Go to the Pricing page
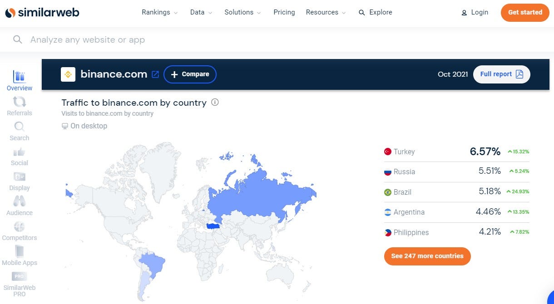This screenshot has height=304, width=554. coord(284,12)
